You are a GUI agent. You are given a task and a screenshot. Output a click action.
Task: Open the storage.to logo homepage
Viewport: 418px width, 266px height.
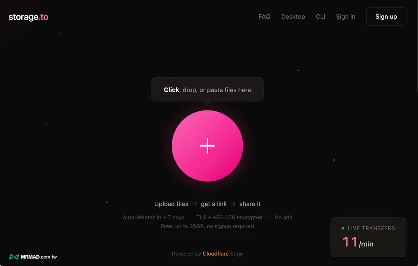28,17
